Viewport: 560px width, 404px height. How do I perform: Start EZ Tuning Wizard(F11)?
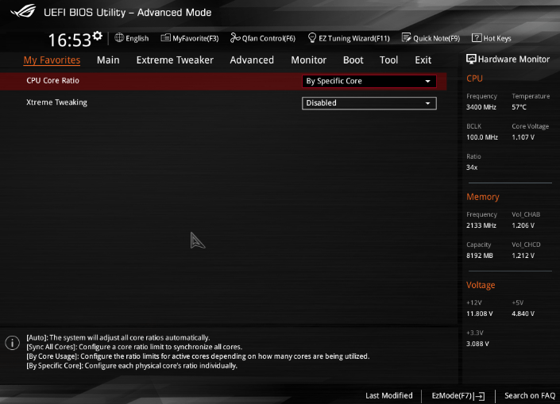click(x=354, y=38)
